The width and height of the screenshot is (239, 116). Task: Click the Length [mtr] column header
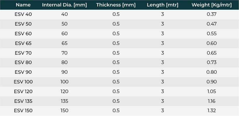(162, 5)
